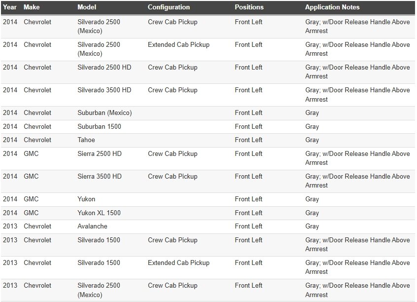This screenshot has height=302, width=417.
Task: Click the 2013 year cell in the Avalanche row
Action: coord(10,226)
